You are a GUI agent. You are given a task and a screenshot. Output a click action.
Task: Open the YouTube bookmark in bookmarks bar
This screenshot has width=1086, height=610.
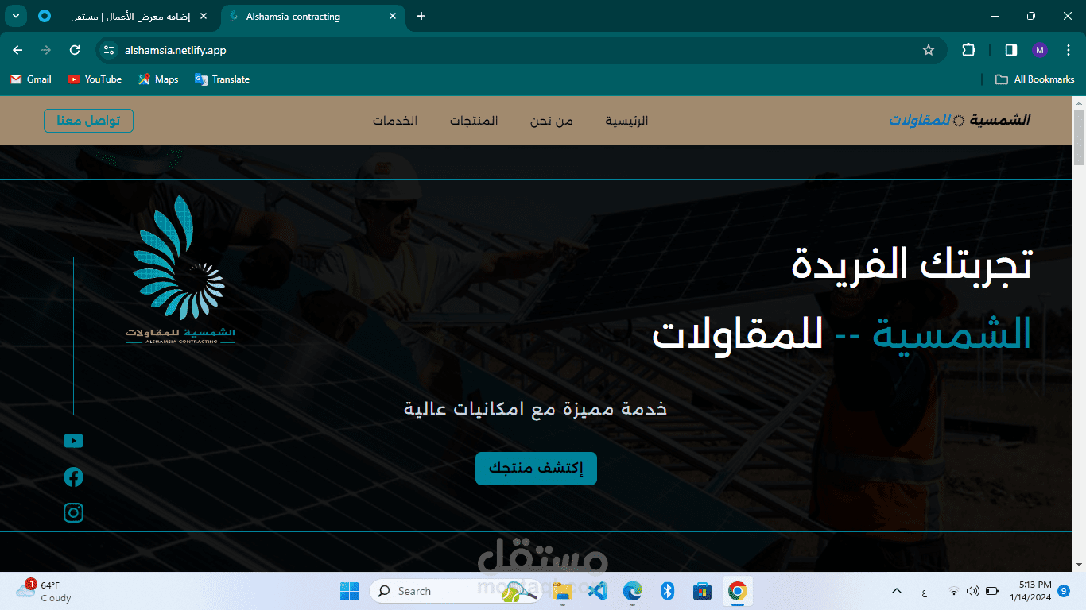[x=95, y=79]
